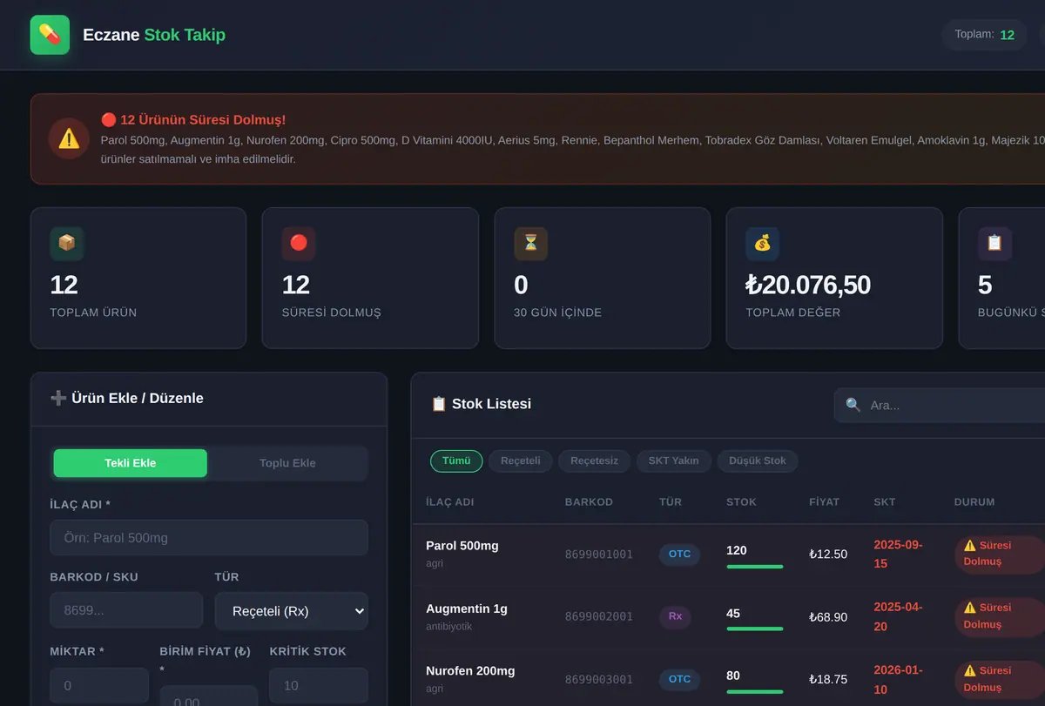Click the stock level bar for Parol 500mg

(755, 567)
